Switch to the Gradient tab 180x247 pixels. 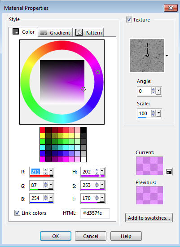point(55,33)
